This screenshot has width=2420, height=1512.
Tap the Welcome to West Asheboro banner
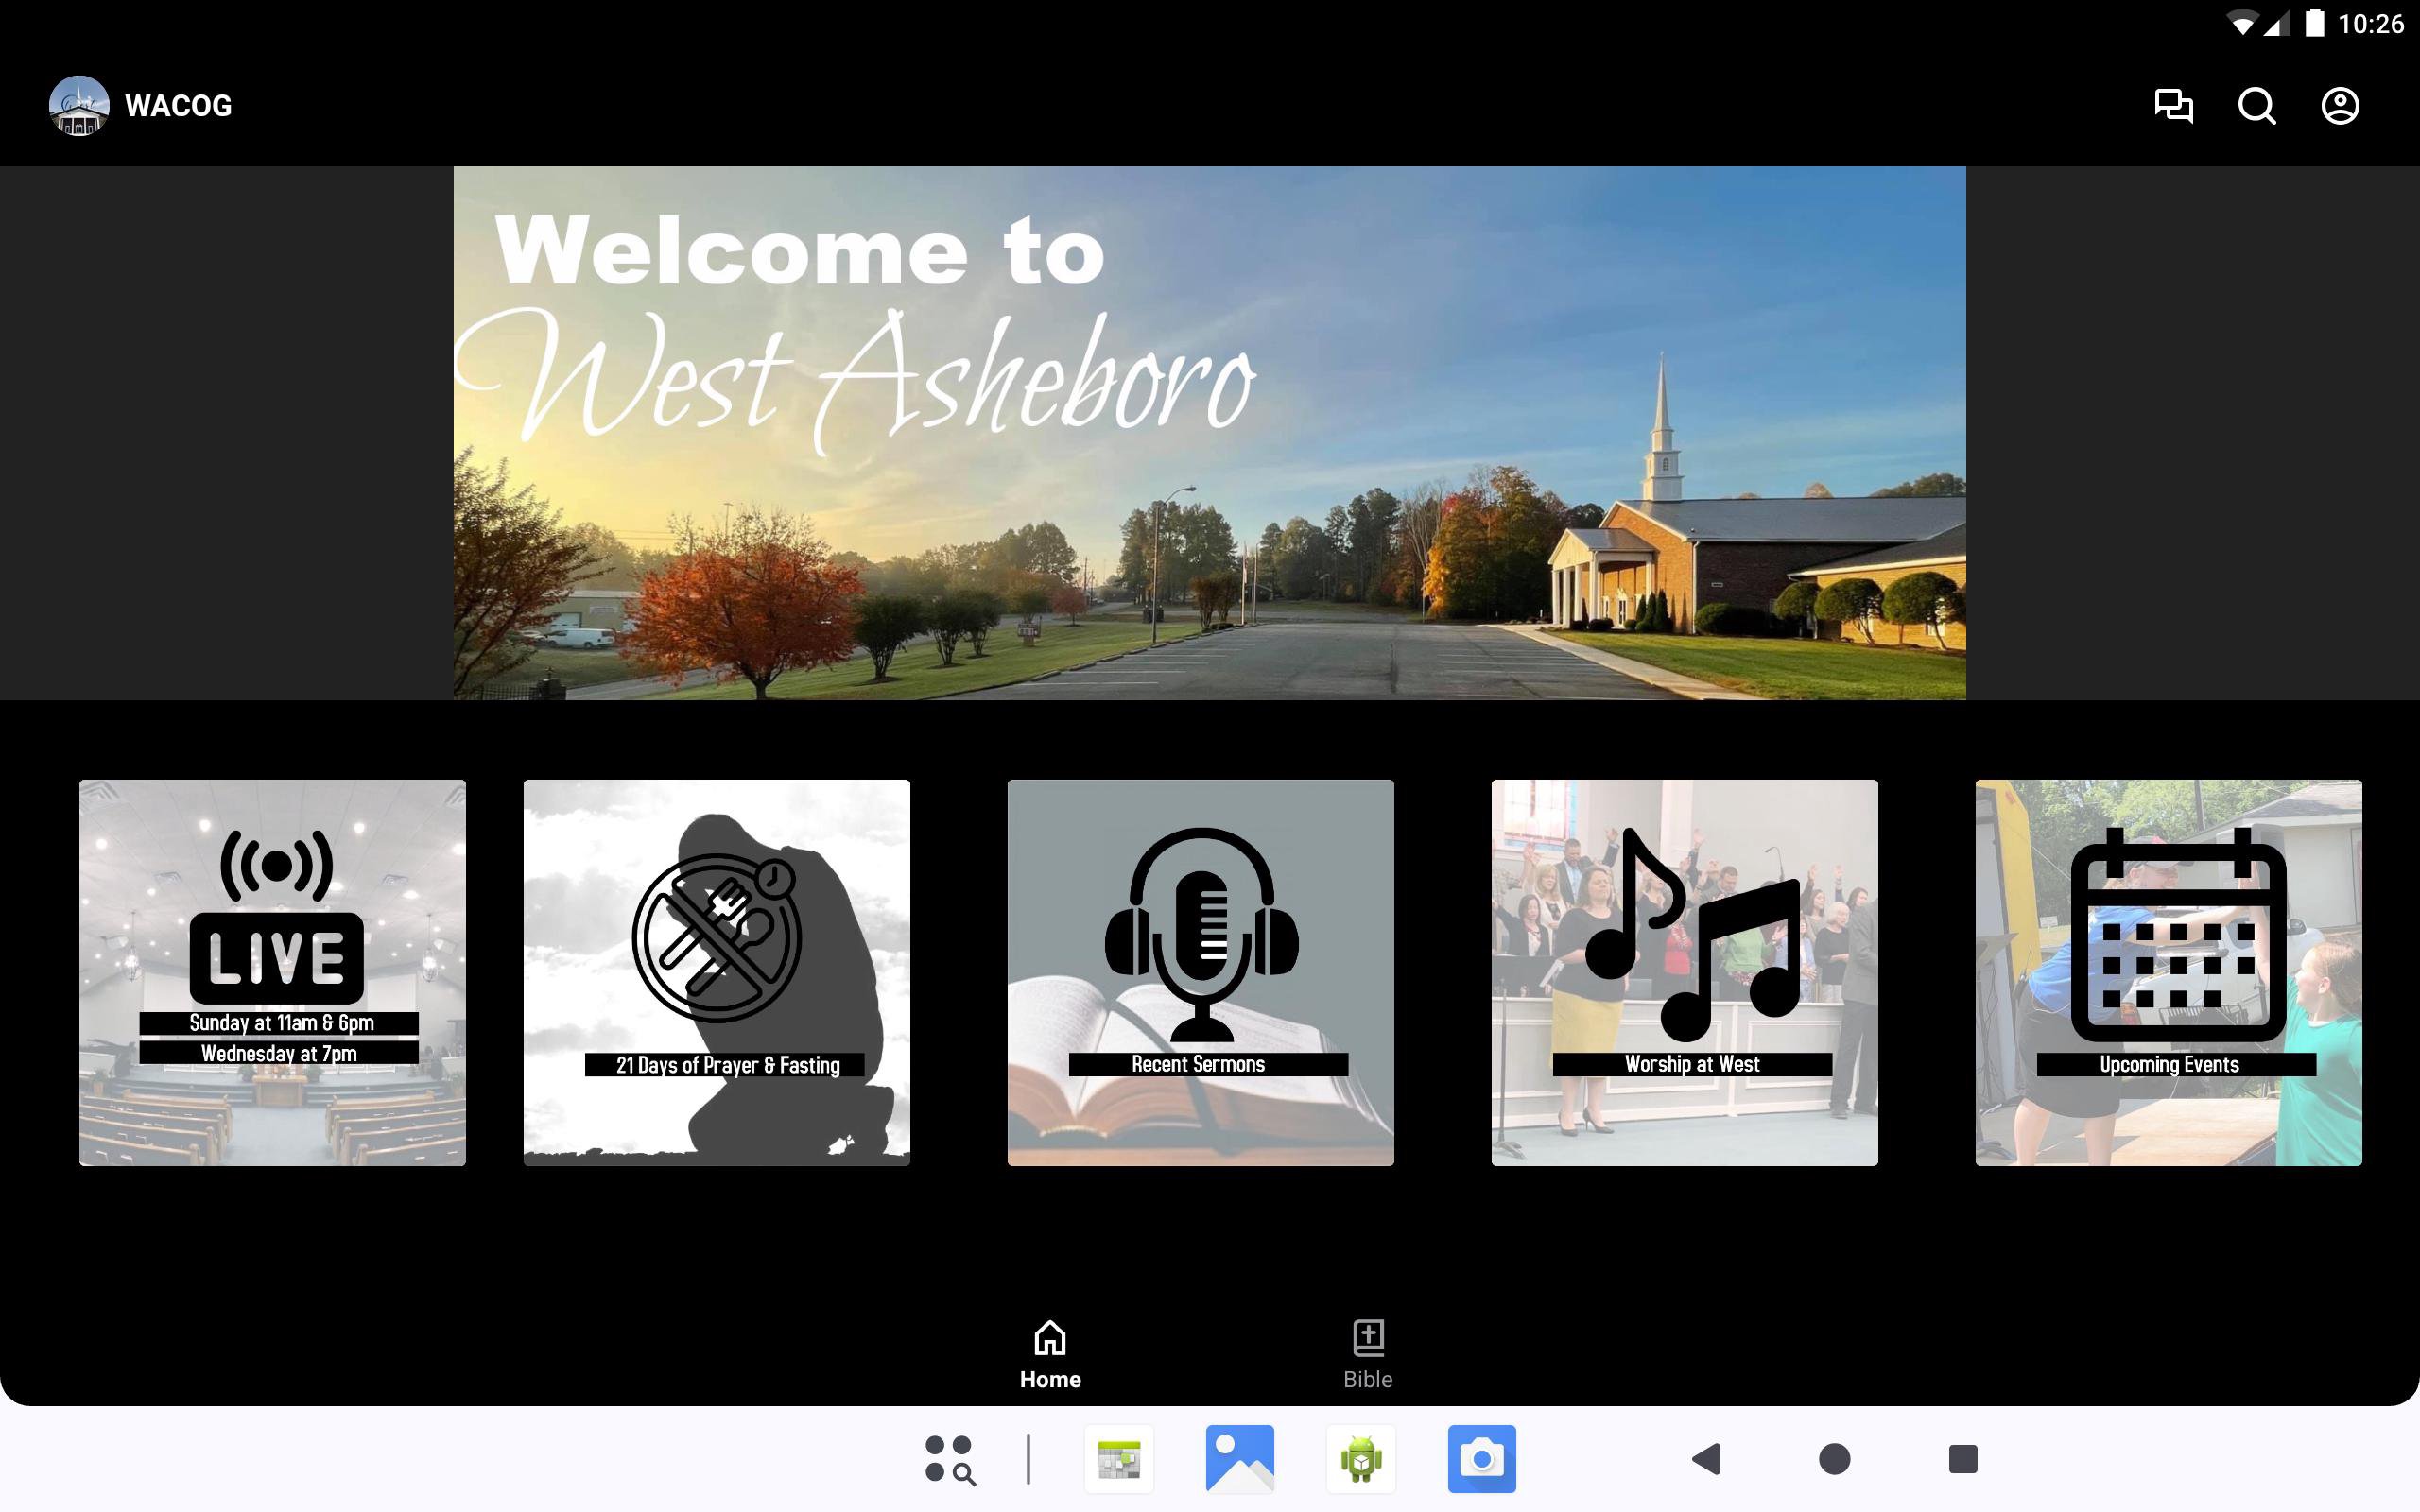pos(1209,432)
